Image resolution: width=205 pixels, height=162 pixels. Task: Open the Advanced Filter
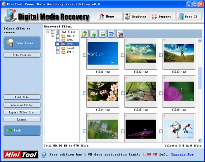coord(22,105)
